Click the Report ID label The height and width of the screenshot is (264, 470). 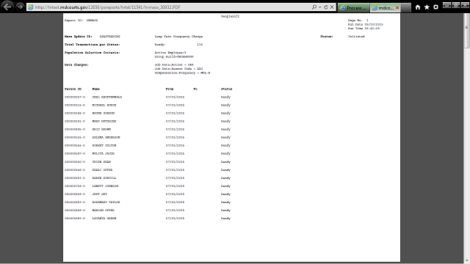coord(73,21)
